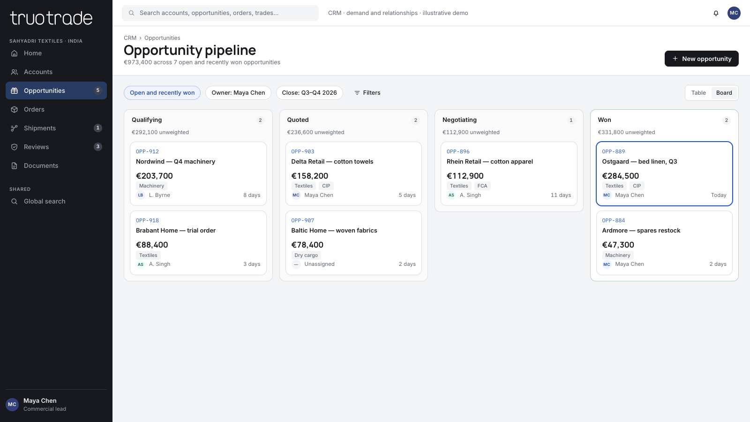Image resolution: width=750 pixels, height=422 pixels.
Task: Click the €284,500 amount on Ostgaard card
Action: click(620, 176)
